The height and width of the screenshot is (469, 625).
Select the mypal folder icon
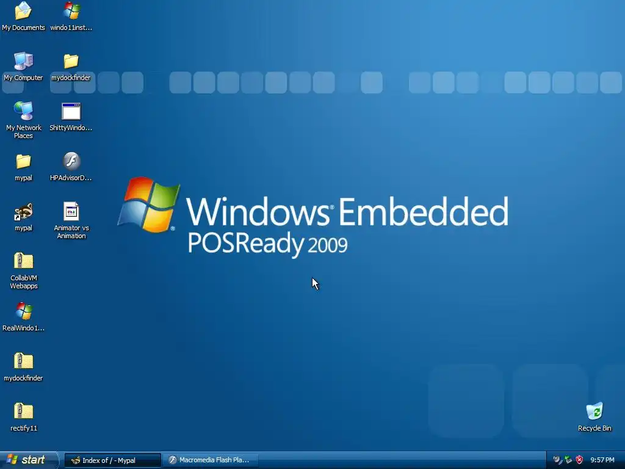[24, 167]
